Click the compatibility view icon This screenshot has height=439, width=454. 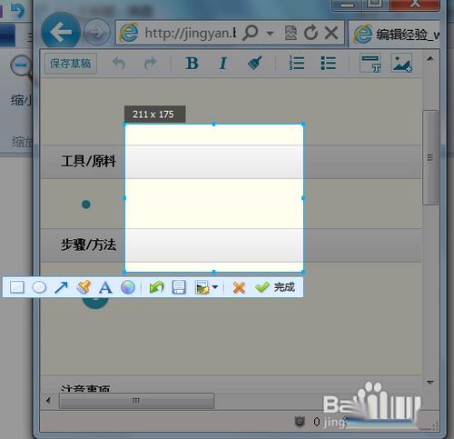[x=291, y=33]
